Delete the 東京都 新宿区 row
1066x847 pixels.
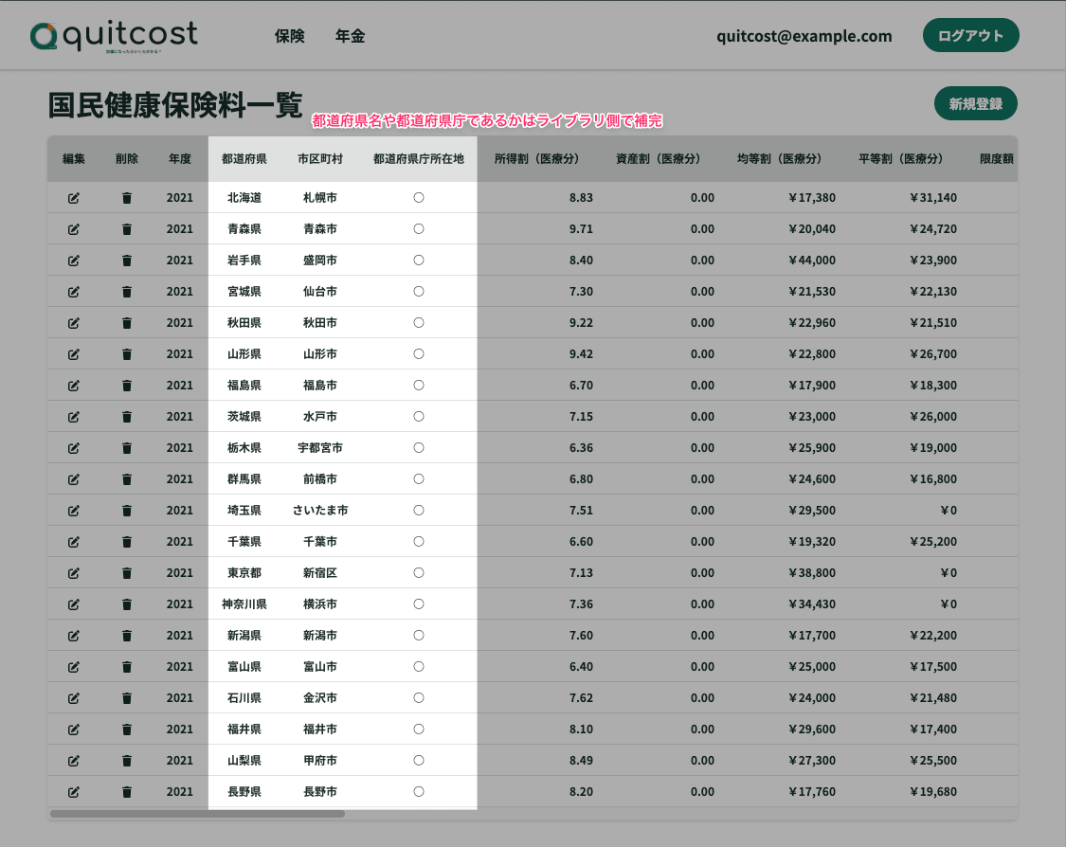pos(126,573)
